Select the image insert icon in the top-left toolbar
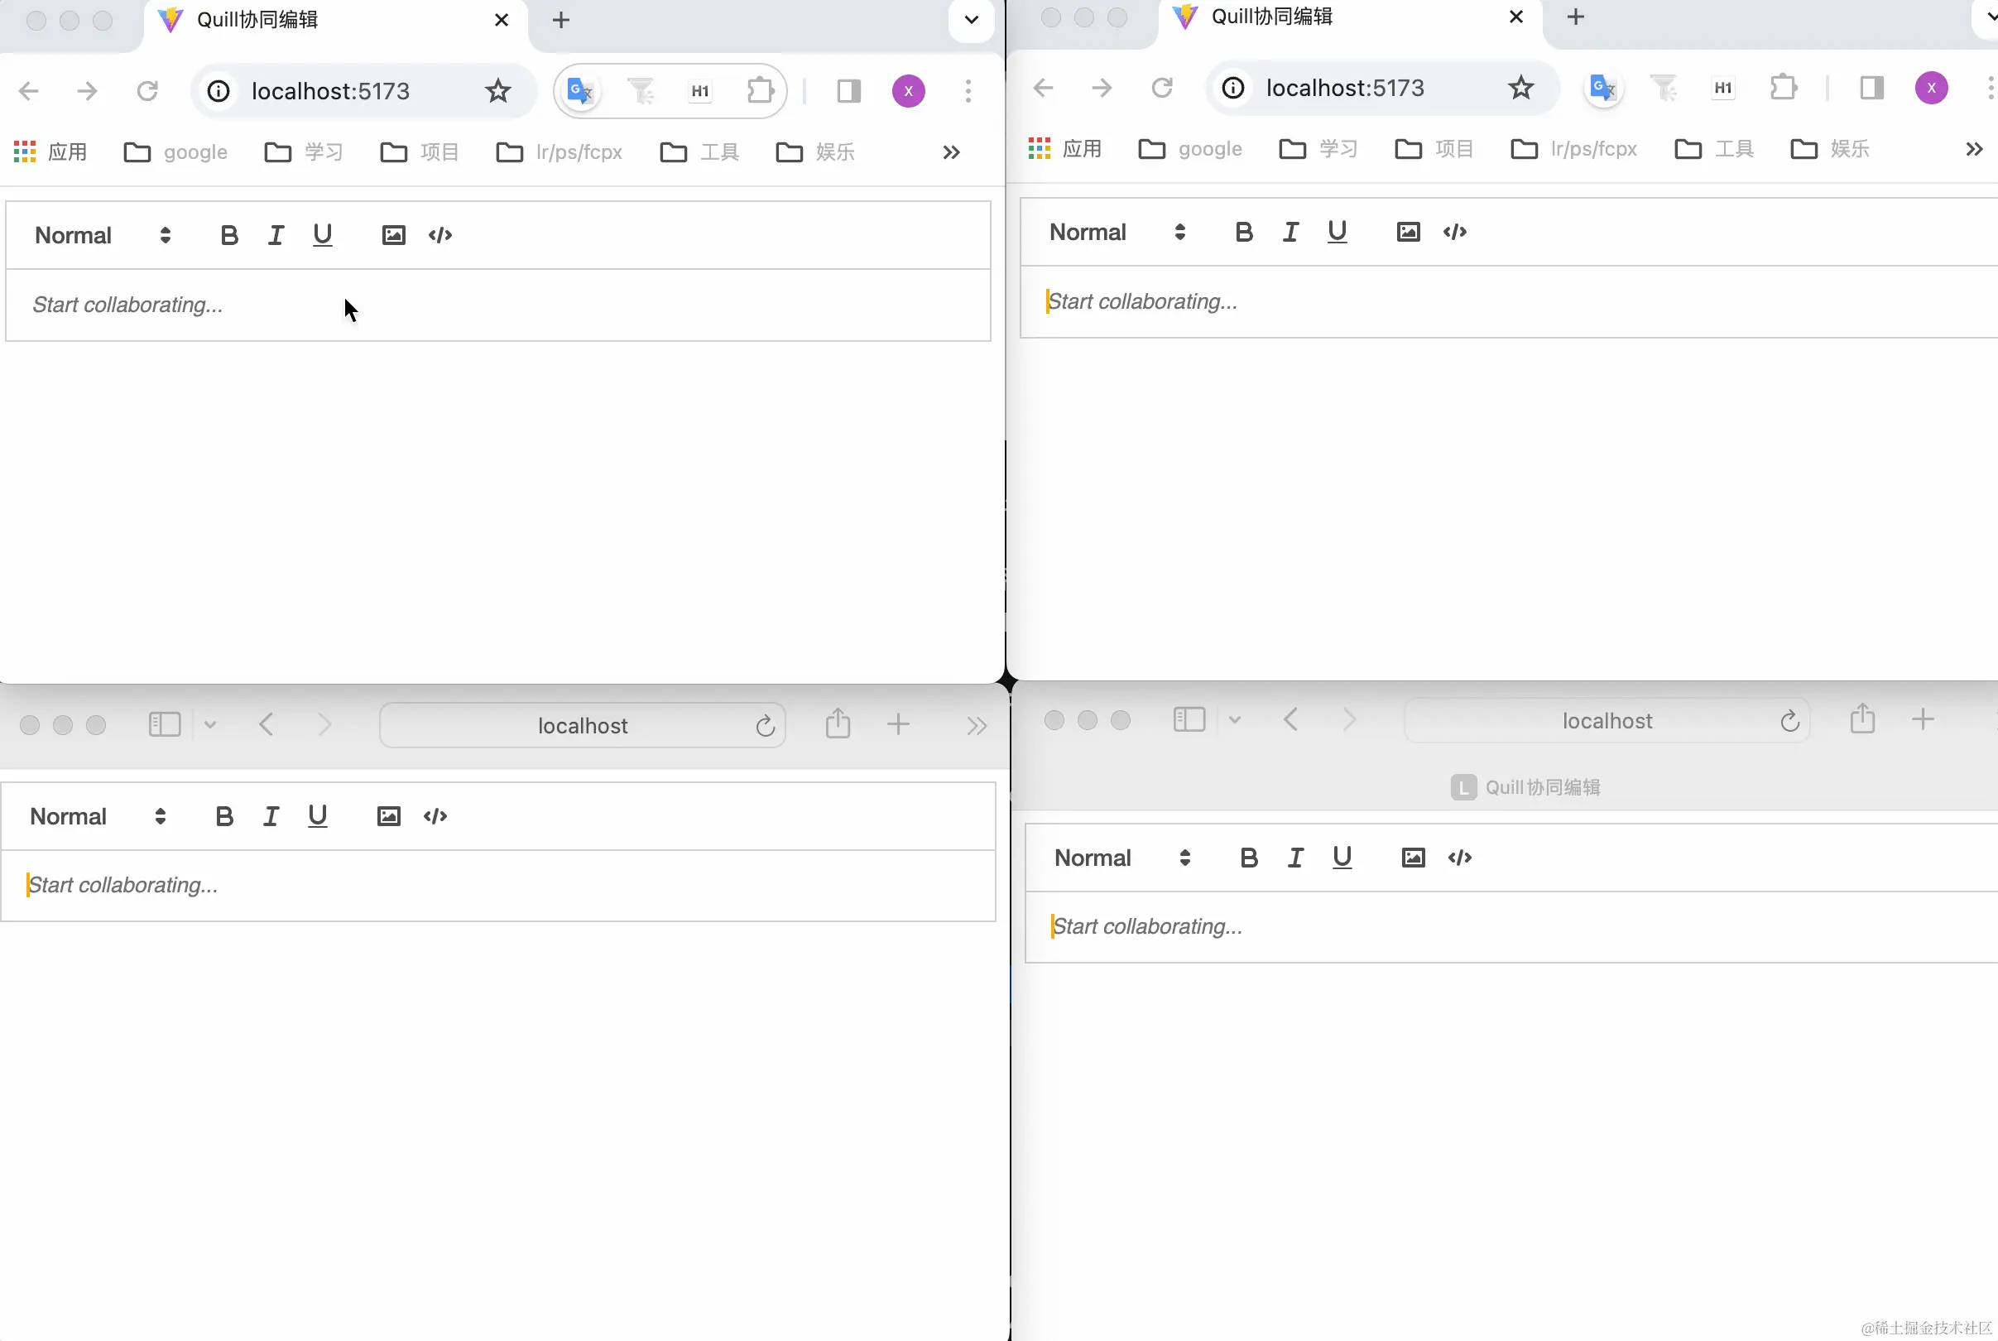This screenshot has width=1998, height=1341. coord(392,234)
